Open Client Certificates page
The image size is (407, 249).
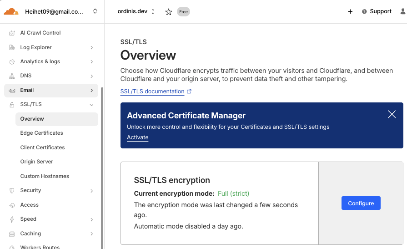click(x=42, y=147)
